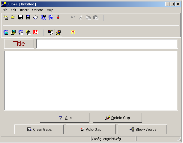The image size is (183, 143).
Task: Click the JCloze application icon in title bar
Action: click(x=4, y=4)
